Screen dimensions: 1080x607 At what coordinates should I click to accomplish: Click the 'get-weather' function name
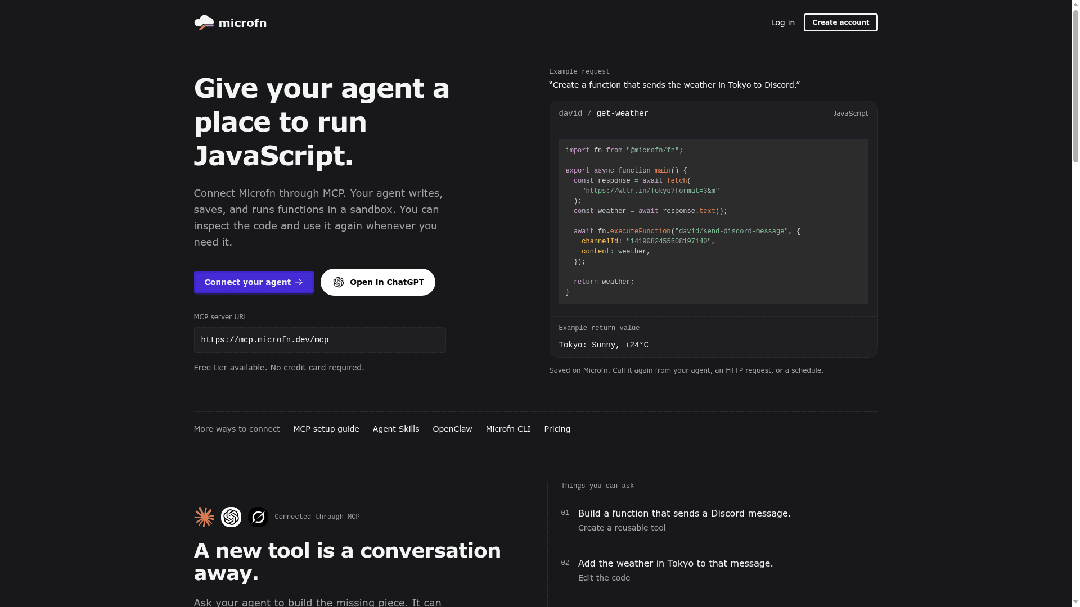(x=622, y=114)
